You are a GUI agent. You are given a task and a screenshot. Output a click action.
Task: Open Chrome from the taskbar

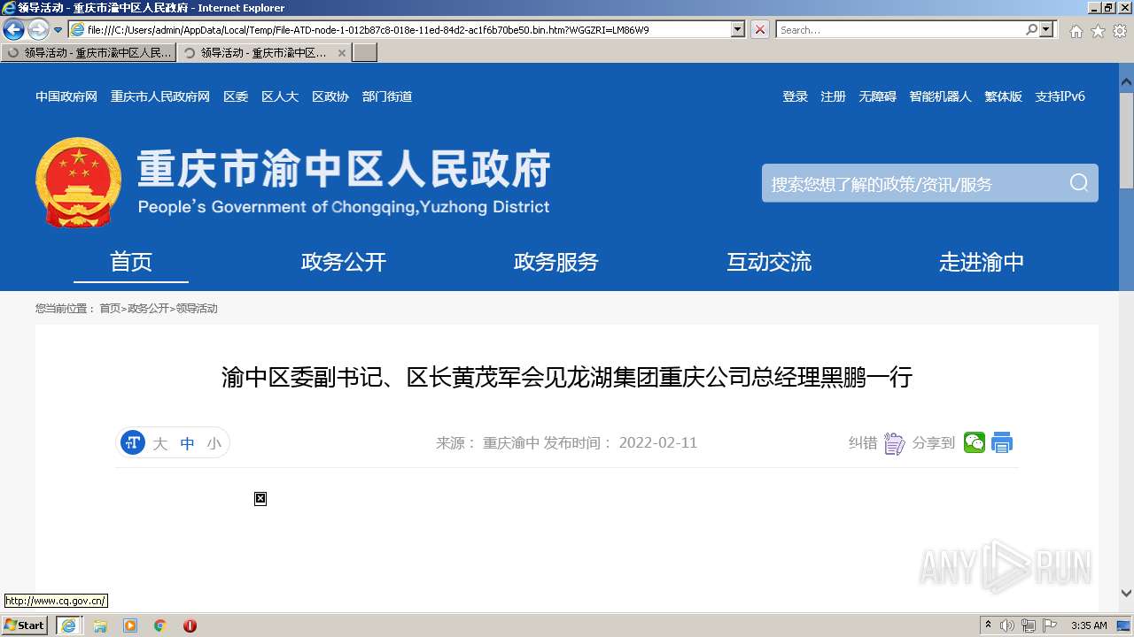pos(160,625)
